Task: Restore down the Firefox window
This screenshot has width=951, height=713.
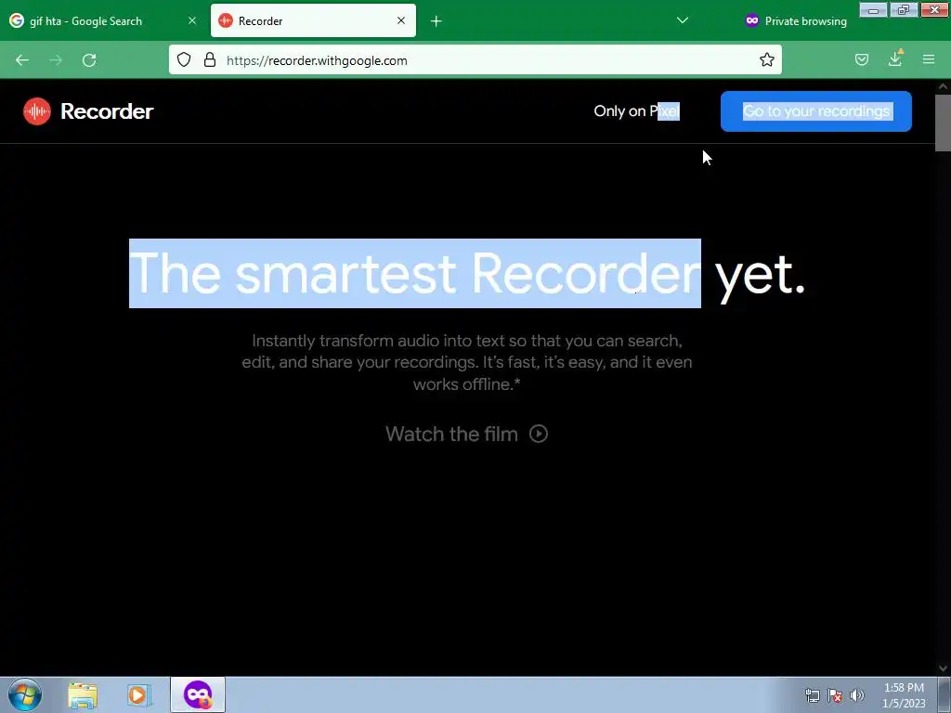Action: click(904, 10)
